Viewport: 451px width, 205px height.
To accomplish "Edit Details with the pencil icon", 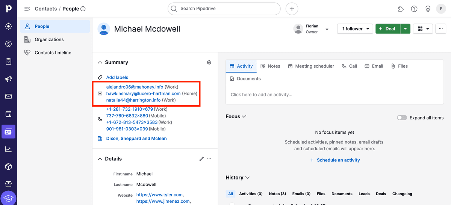I will (201, 159).
